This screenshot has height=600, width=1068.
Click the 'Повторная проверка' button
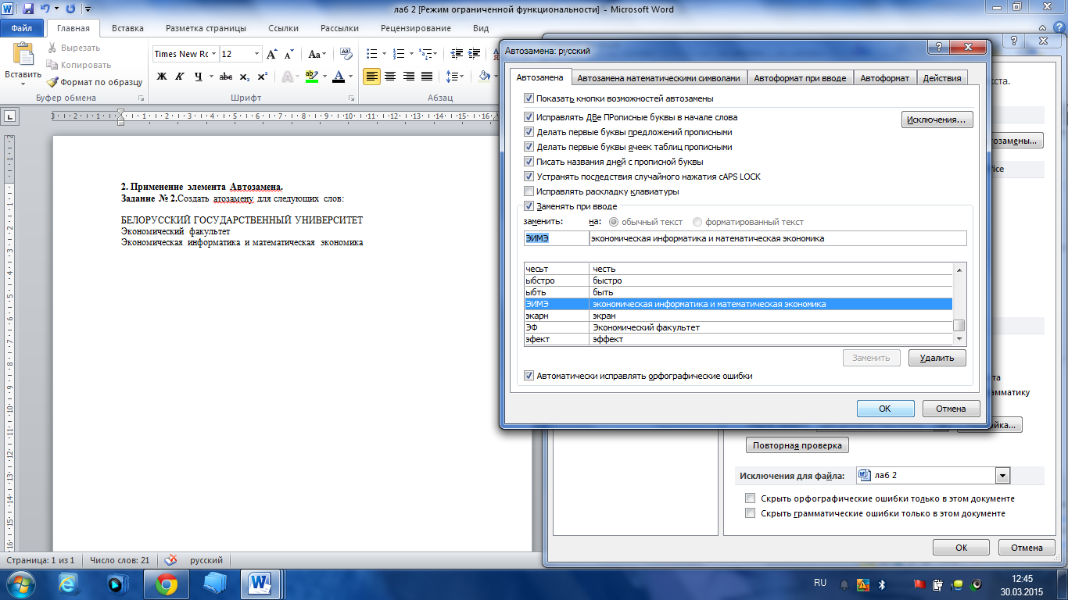click(797, 445)
